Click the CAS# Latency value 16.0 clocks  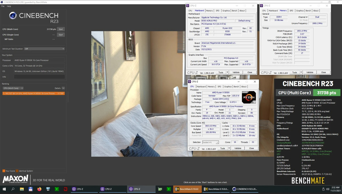coord(302,37)
